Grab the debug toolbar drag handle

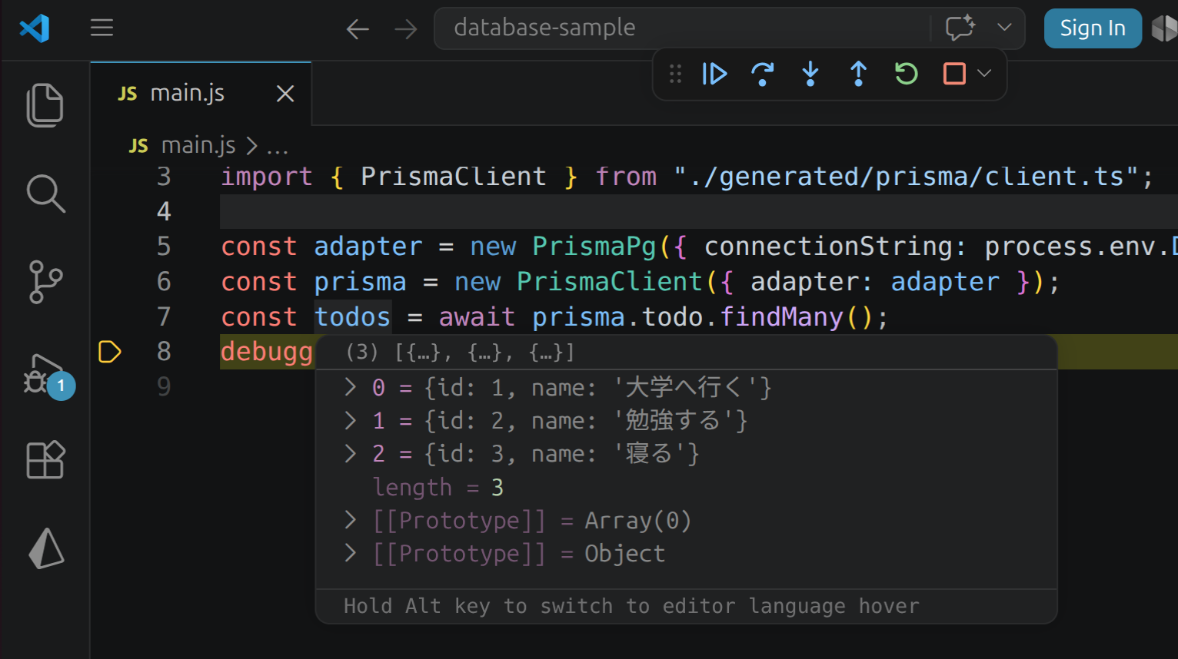pos(675,74)
